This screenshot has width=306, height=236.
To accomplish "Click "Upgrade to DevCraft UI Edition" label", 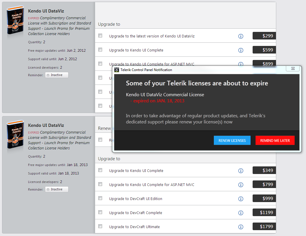I will (136, 199).
